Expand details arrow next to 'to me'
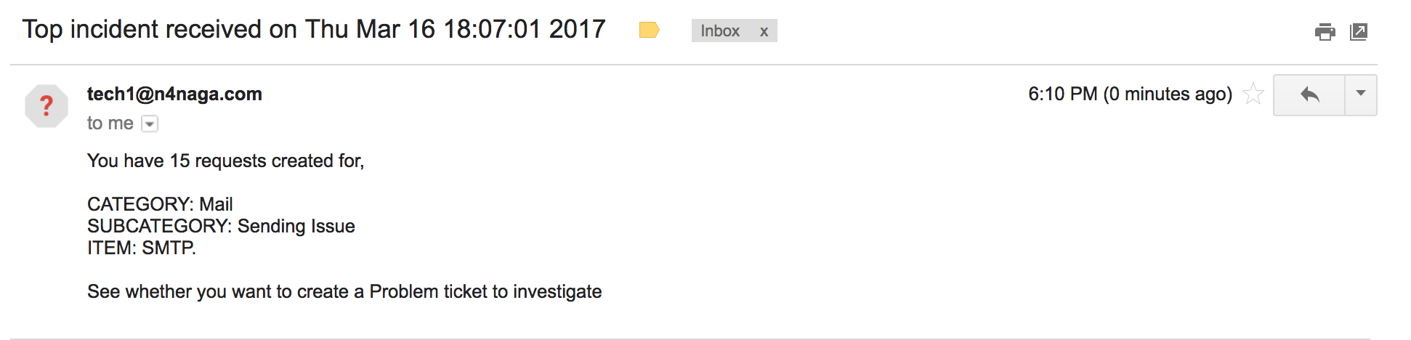Viewport: 1411px width, 340px height. [x=150, y=124]
